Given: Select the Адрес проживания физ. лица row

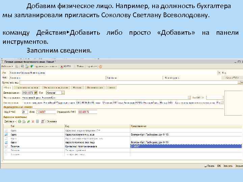Looking at the screenshot, I should [123, 134].
